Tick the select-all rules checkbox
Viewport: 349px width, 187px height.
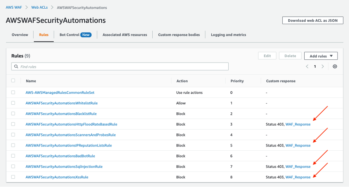click(13, 81)
